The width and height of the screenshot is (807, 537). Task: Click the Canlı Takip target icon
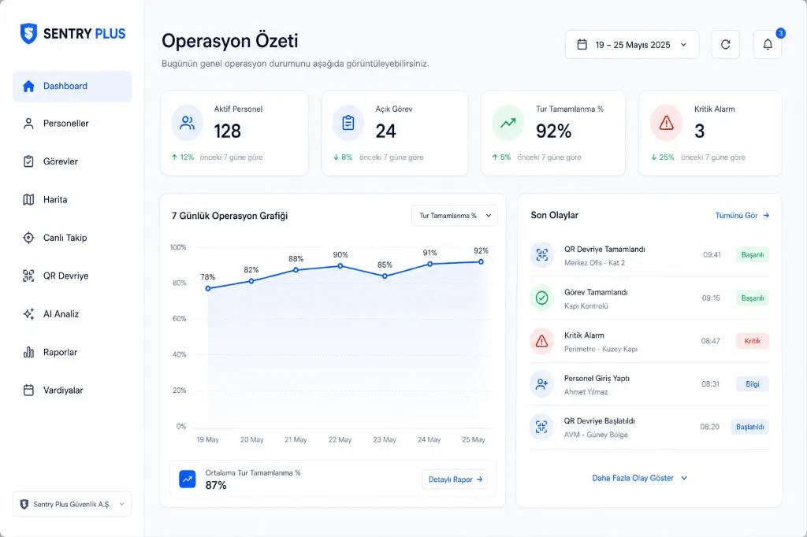(29, 238)
